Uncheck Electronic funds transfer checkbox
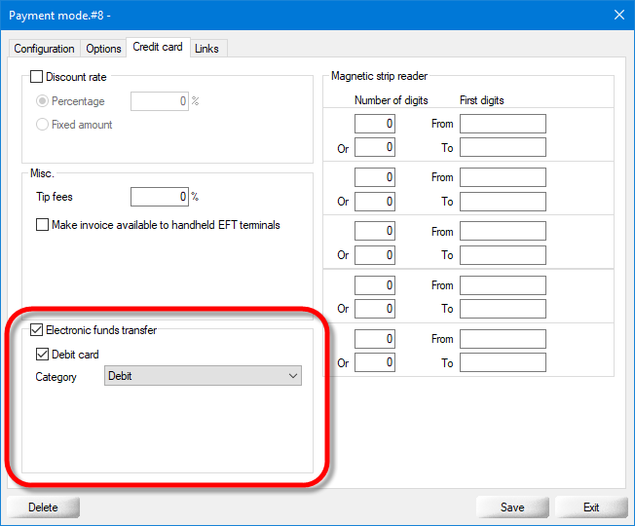This screenshot has width=635, height=526. [x=37, y=330]
